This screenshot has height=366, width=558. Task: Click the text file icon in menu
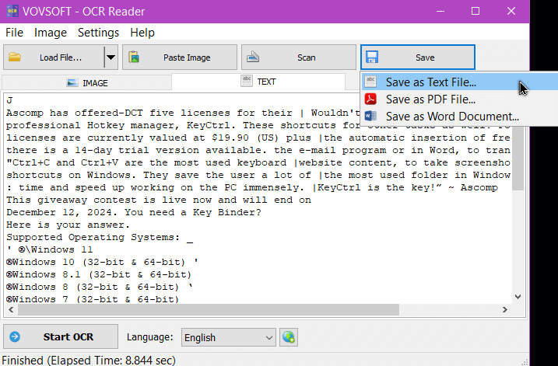[370, 82]
